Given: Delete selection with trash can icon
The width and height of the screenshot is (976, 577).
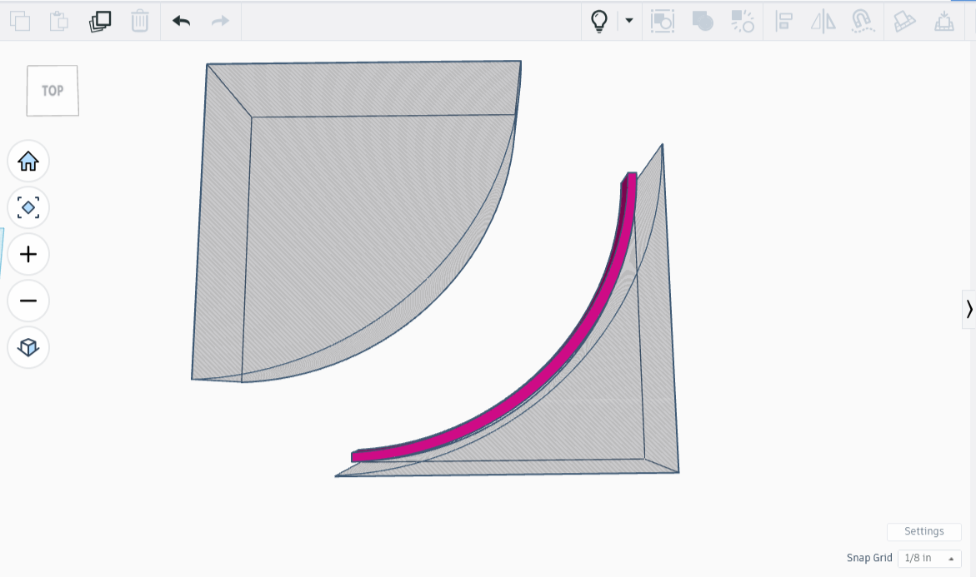Looking at the screenshot, I should pyautogui.click(x=140, y=21).
